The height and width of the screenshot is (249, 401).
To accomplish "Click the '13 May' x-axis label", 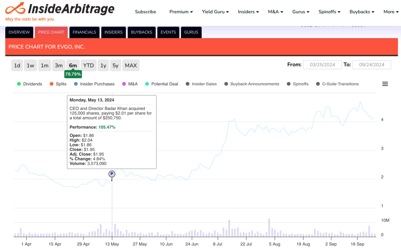I will point(112,244).
